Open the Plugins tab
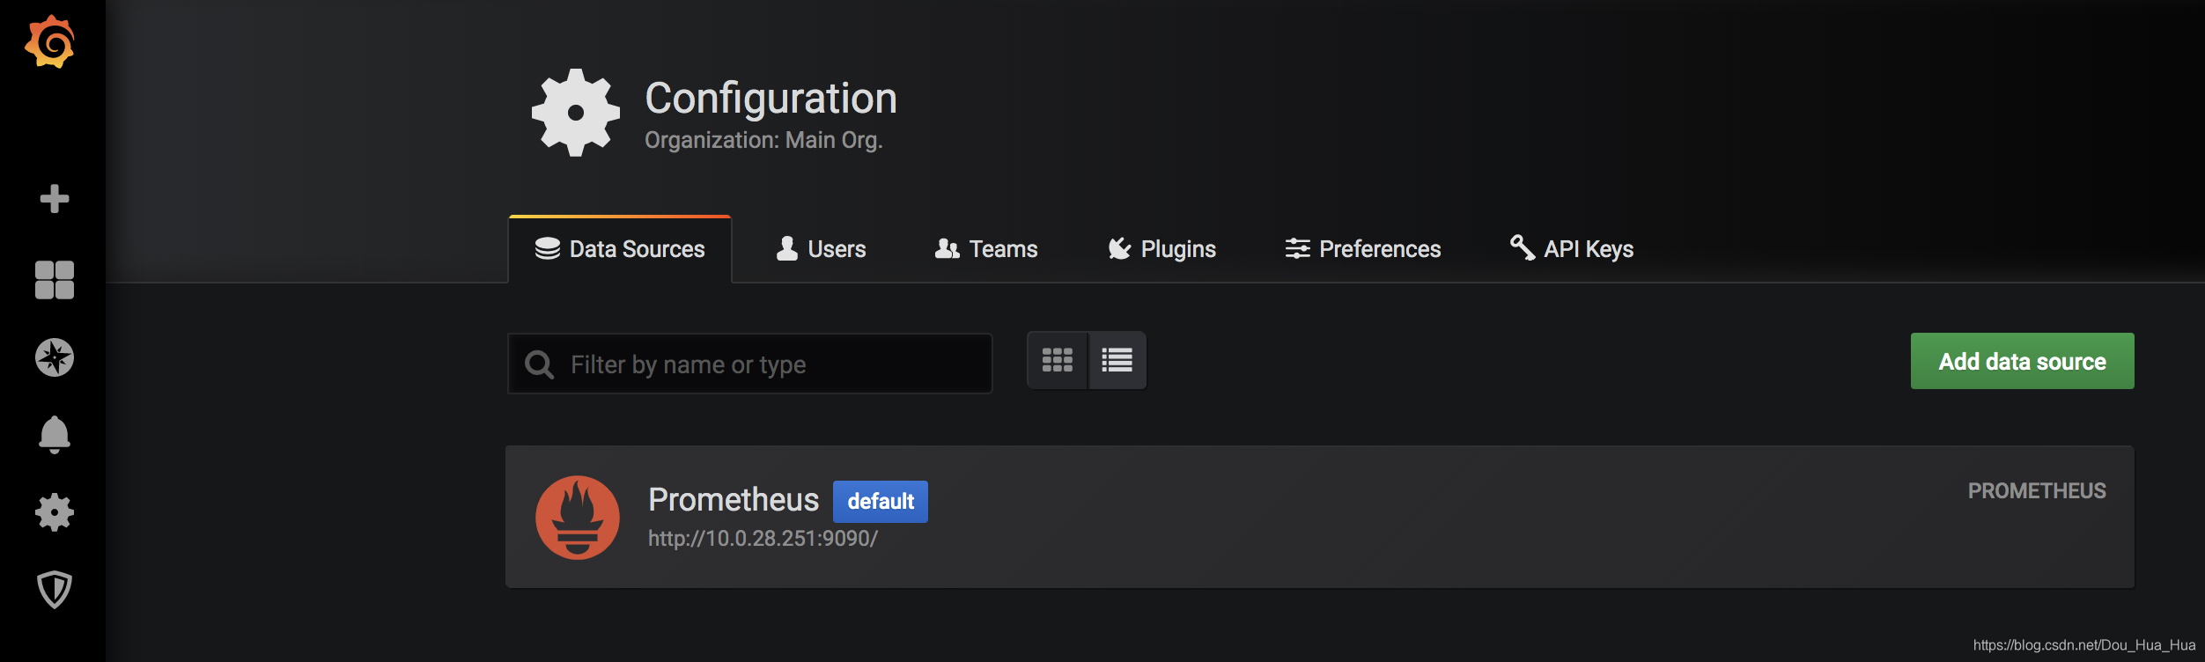This screenshot has width=2205, height=662. 1161,249
